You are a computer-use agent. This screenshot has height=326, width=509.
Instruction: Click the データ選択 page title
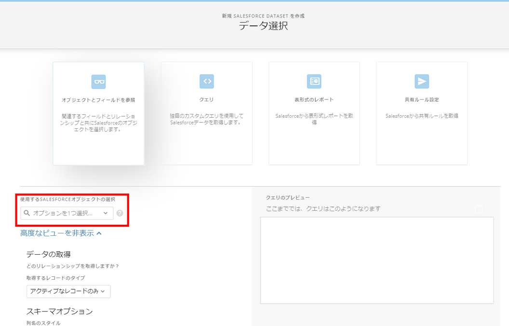coord(263,26)
